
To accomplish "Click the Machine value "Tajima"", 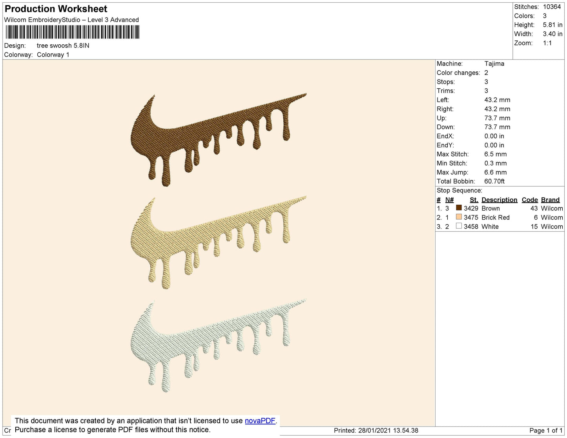I will pos(494,64).
